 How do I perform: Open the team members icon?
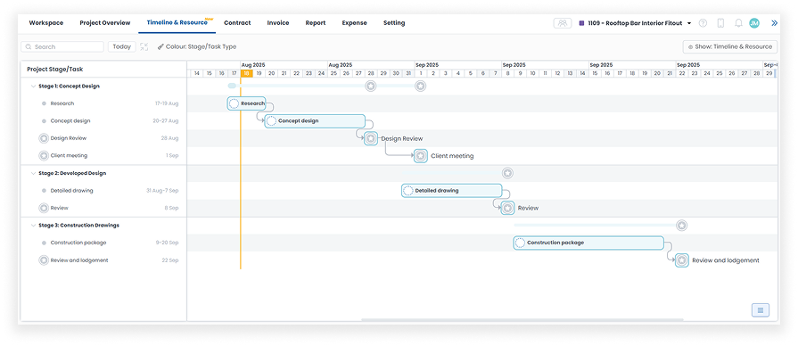[x=563, y=23]
